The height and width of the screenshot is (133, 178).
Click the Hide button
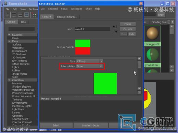click(x=132, y=34)
